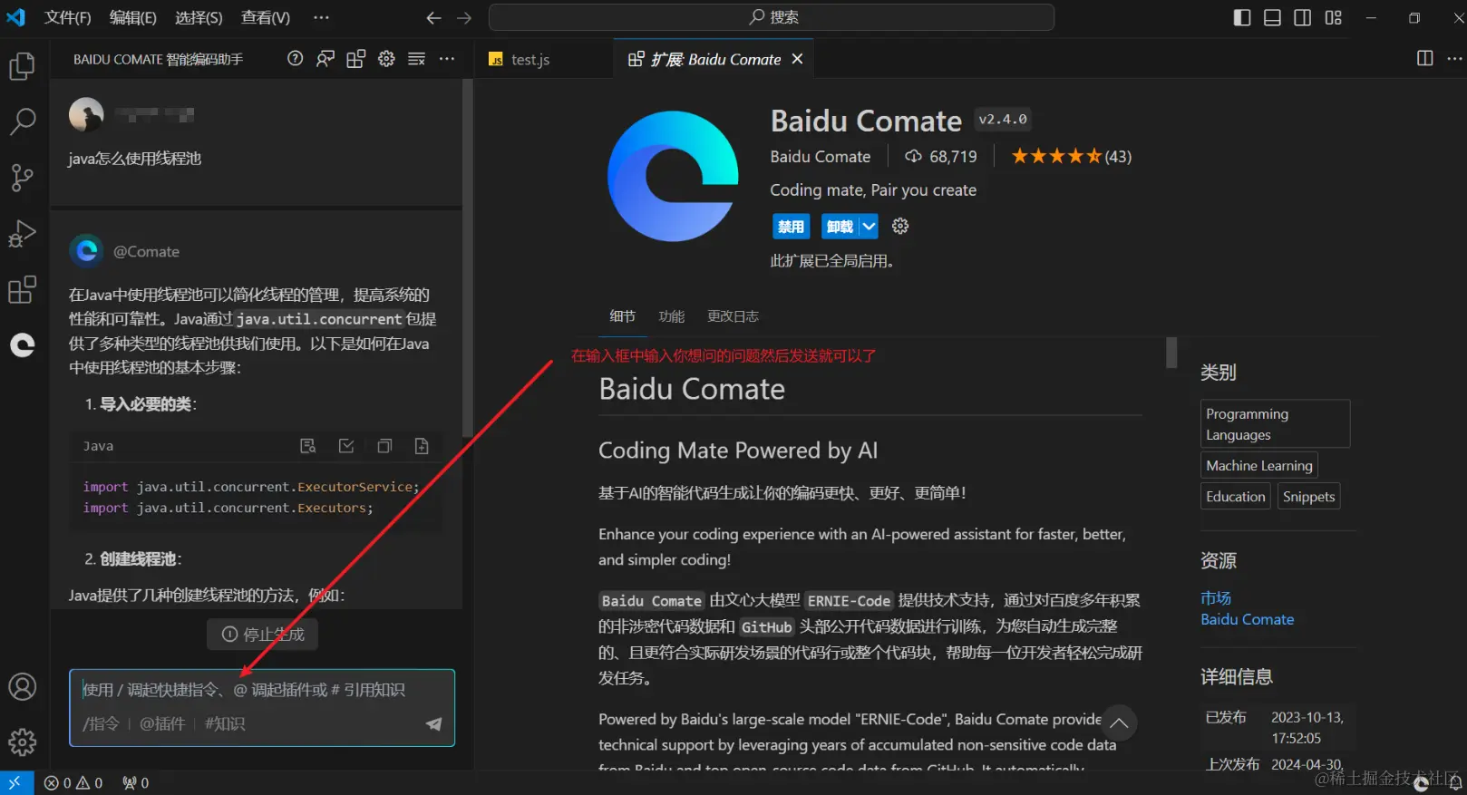The image size is (1467, 795).
Task: Open the Source Control view
Action: click(x=22, y=178)
